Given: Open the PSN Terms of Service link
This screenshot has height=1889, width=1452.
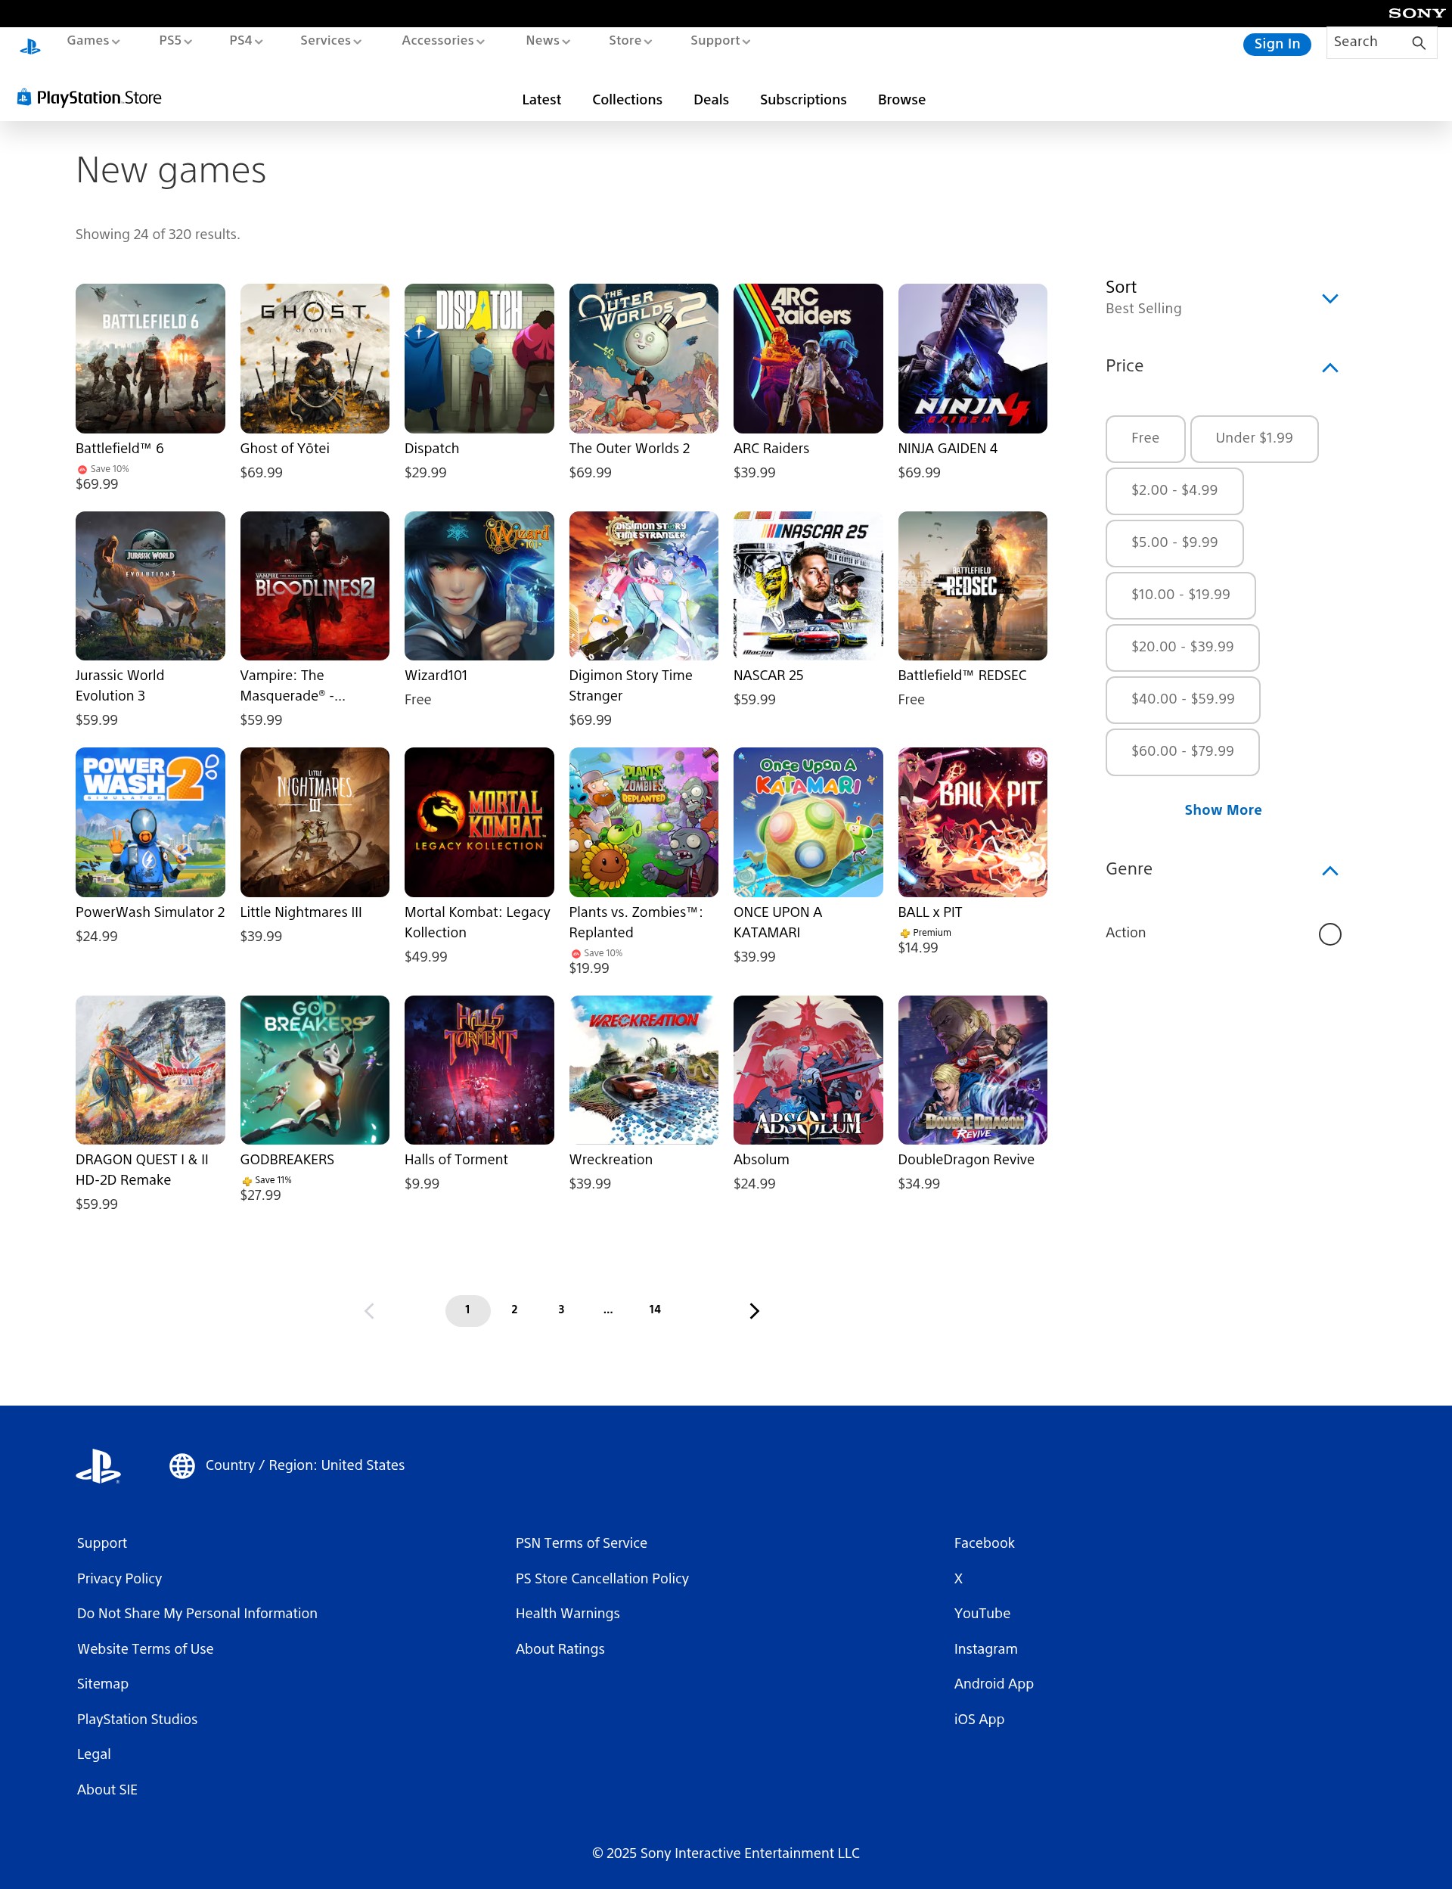Looking at the screenshot, I should coord(581,1543).
